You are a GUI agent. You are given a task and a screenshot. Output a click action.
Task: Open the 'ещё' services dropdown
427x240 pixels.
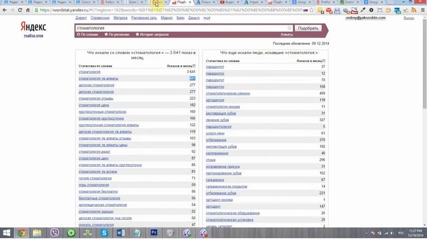pos(207,18)
